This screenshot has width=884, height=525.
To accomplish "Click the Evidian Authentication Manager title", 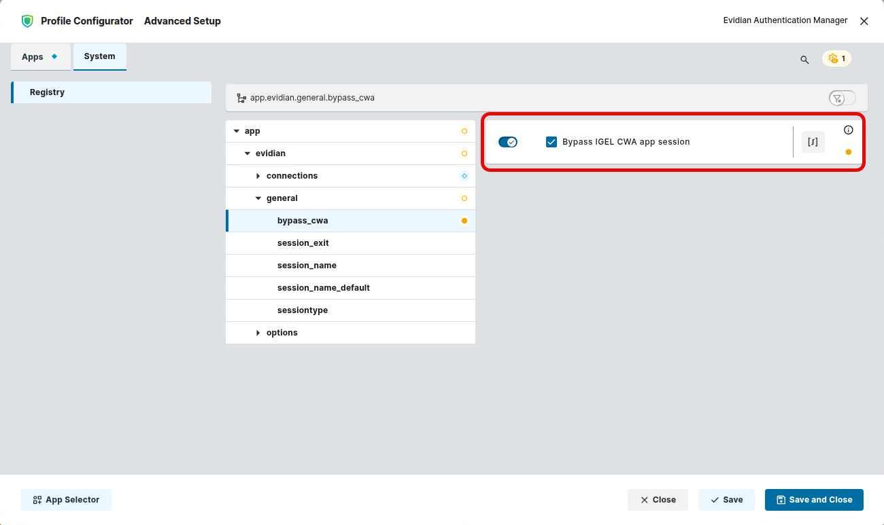I will tap(785, 20).
